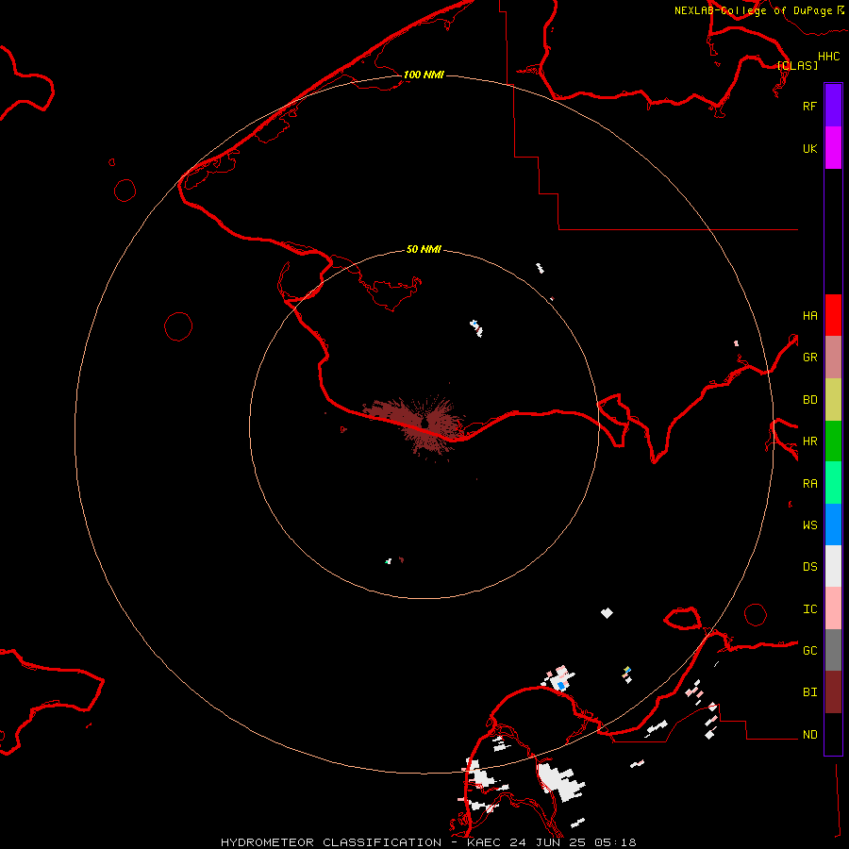Click the 50 NMI range ring label
Viewport: 849px width, 849px height.
click(424, 249)
